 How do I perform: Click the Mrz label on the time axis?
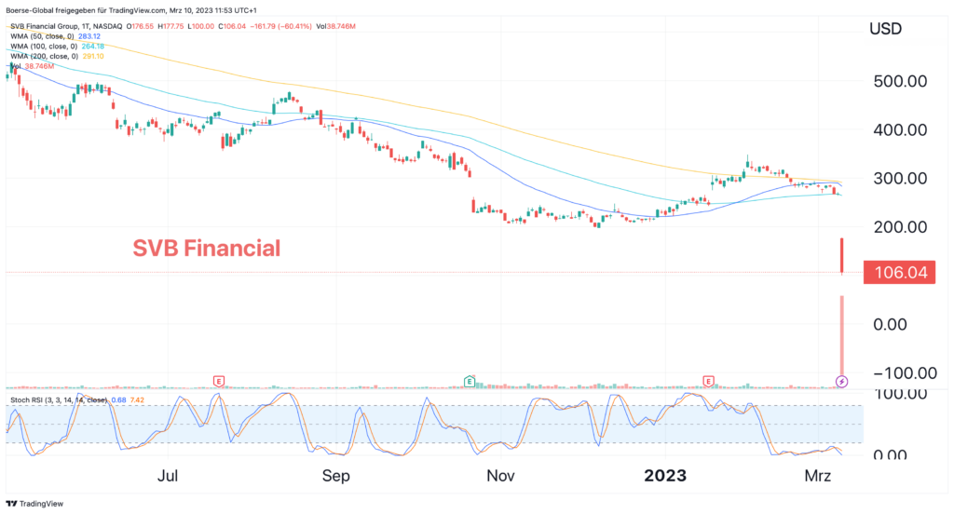pos(818,476)
